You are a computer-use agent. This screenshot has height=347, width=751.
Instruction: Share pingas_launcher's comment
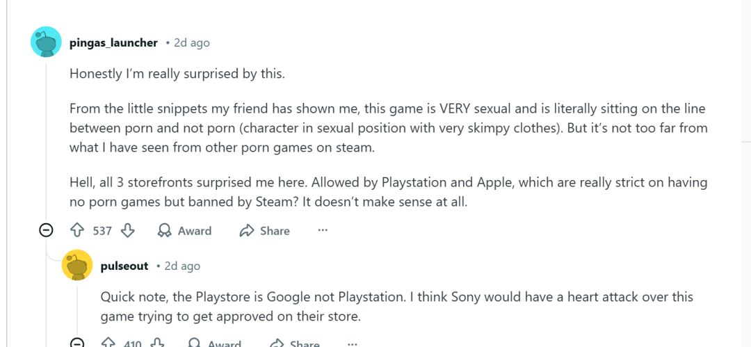[x=264, y=231]
